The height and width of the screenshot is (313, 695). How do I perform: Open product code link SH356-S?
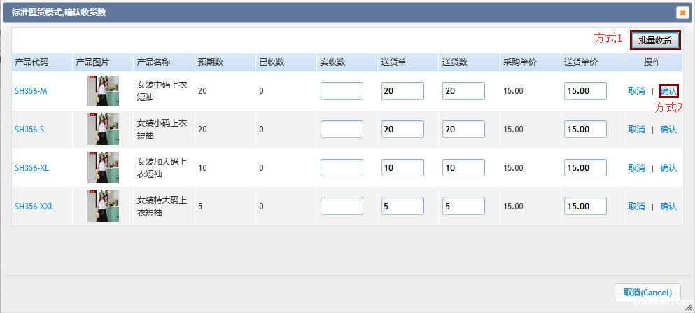(29, 130)
